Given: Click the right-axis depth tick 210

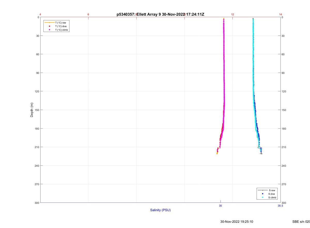Looking at the screenshot, I should coord(284,147).
